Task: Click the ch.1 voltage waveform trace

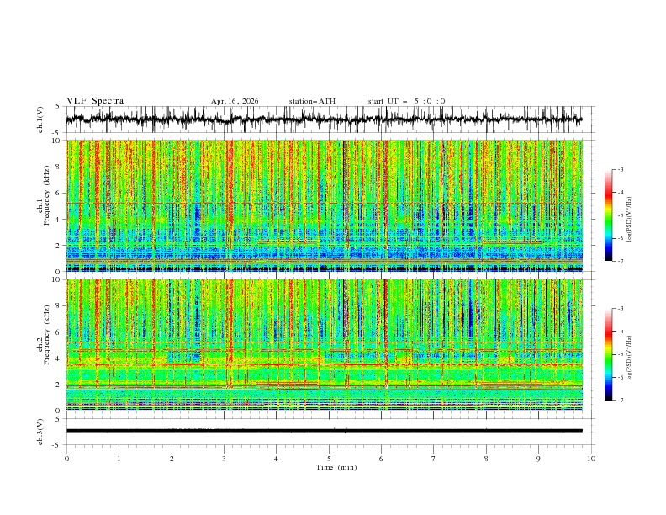Action: coord(324,119)
